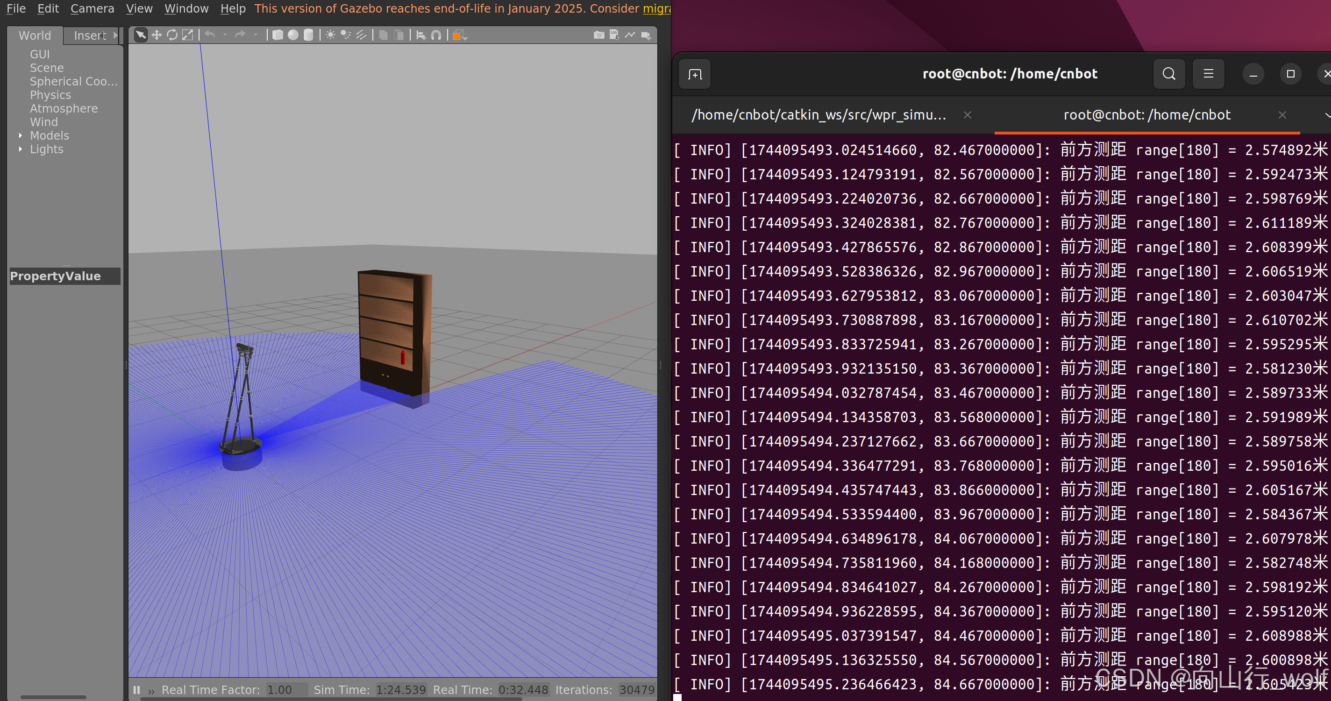Open the File menu

[16, 8]
